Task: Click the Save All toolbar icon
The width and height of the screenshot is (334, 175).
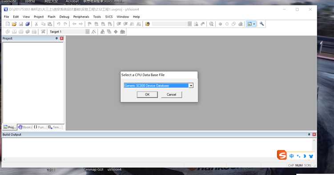Action: 27,24
